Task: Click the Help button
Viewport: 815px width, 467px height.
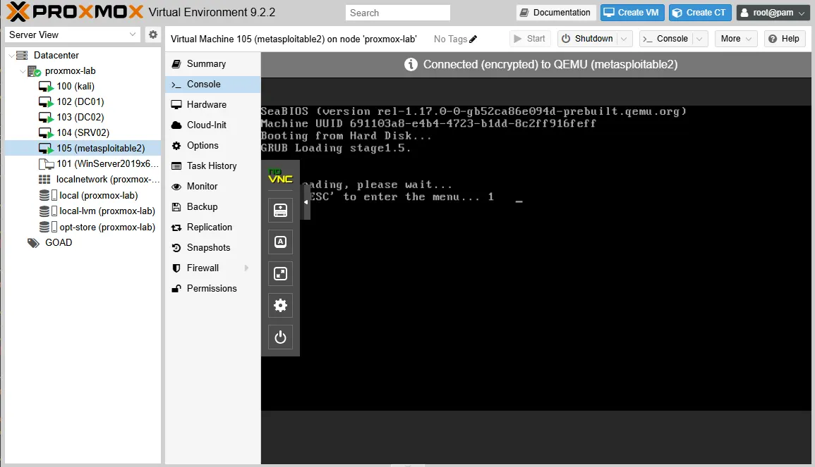Action: 784,39
